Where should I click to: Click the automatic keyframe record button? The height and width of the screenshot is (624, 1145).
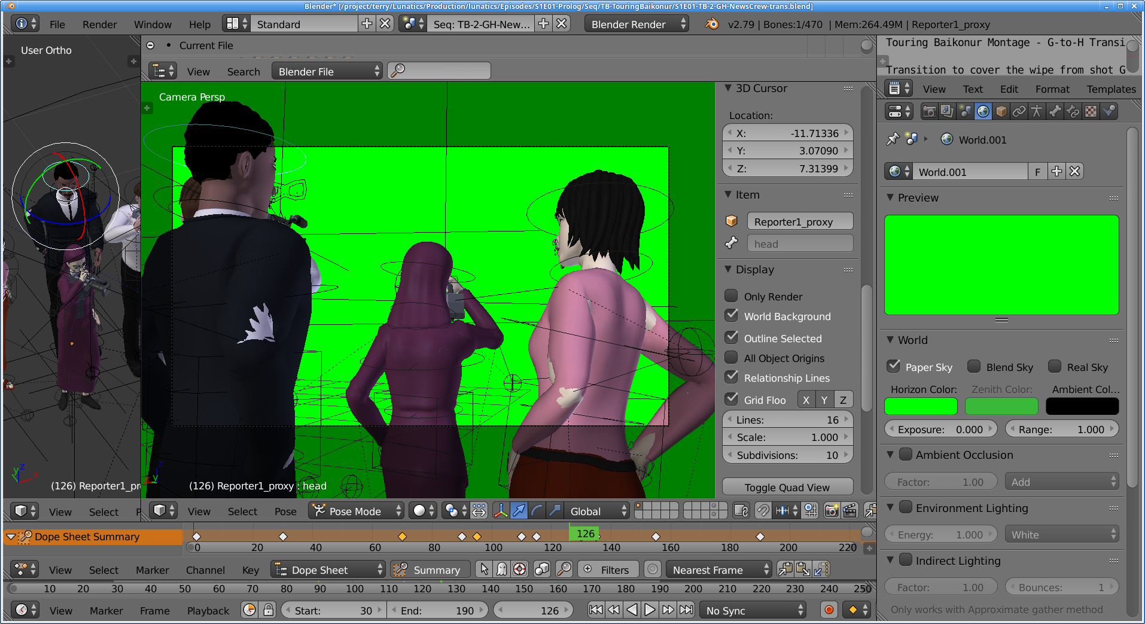[x=829, y=610]
